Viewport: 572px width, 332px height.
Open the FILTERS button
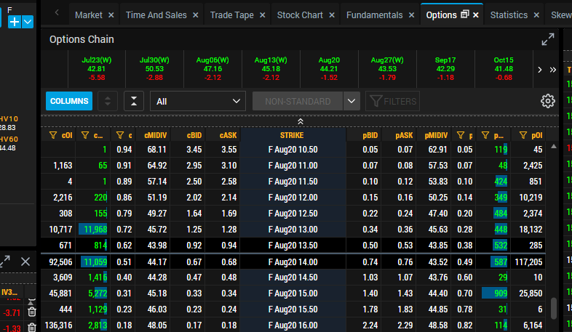pyautogui.click(x=392, y=101)
